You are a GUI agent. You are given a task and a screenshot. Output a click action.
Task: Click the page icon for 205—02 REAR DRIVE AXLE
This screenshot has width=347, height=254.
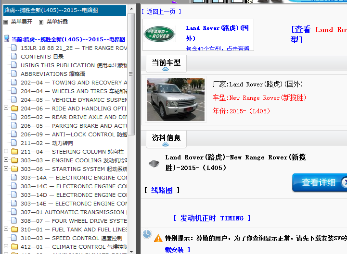[14, 117]
